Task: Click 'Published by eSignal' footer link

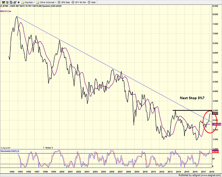Action: click(x=200, y=175)
